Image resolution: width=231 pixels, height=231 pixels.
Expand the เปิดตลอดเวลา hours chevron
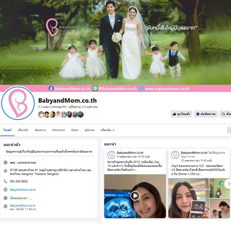click(x=31, y=198)
